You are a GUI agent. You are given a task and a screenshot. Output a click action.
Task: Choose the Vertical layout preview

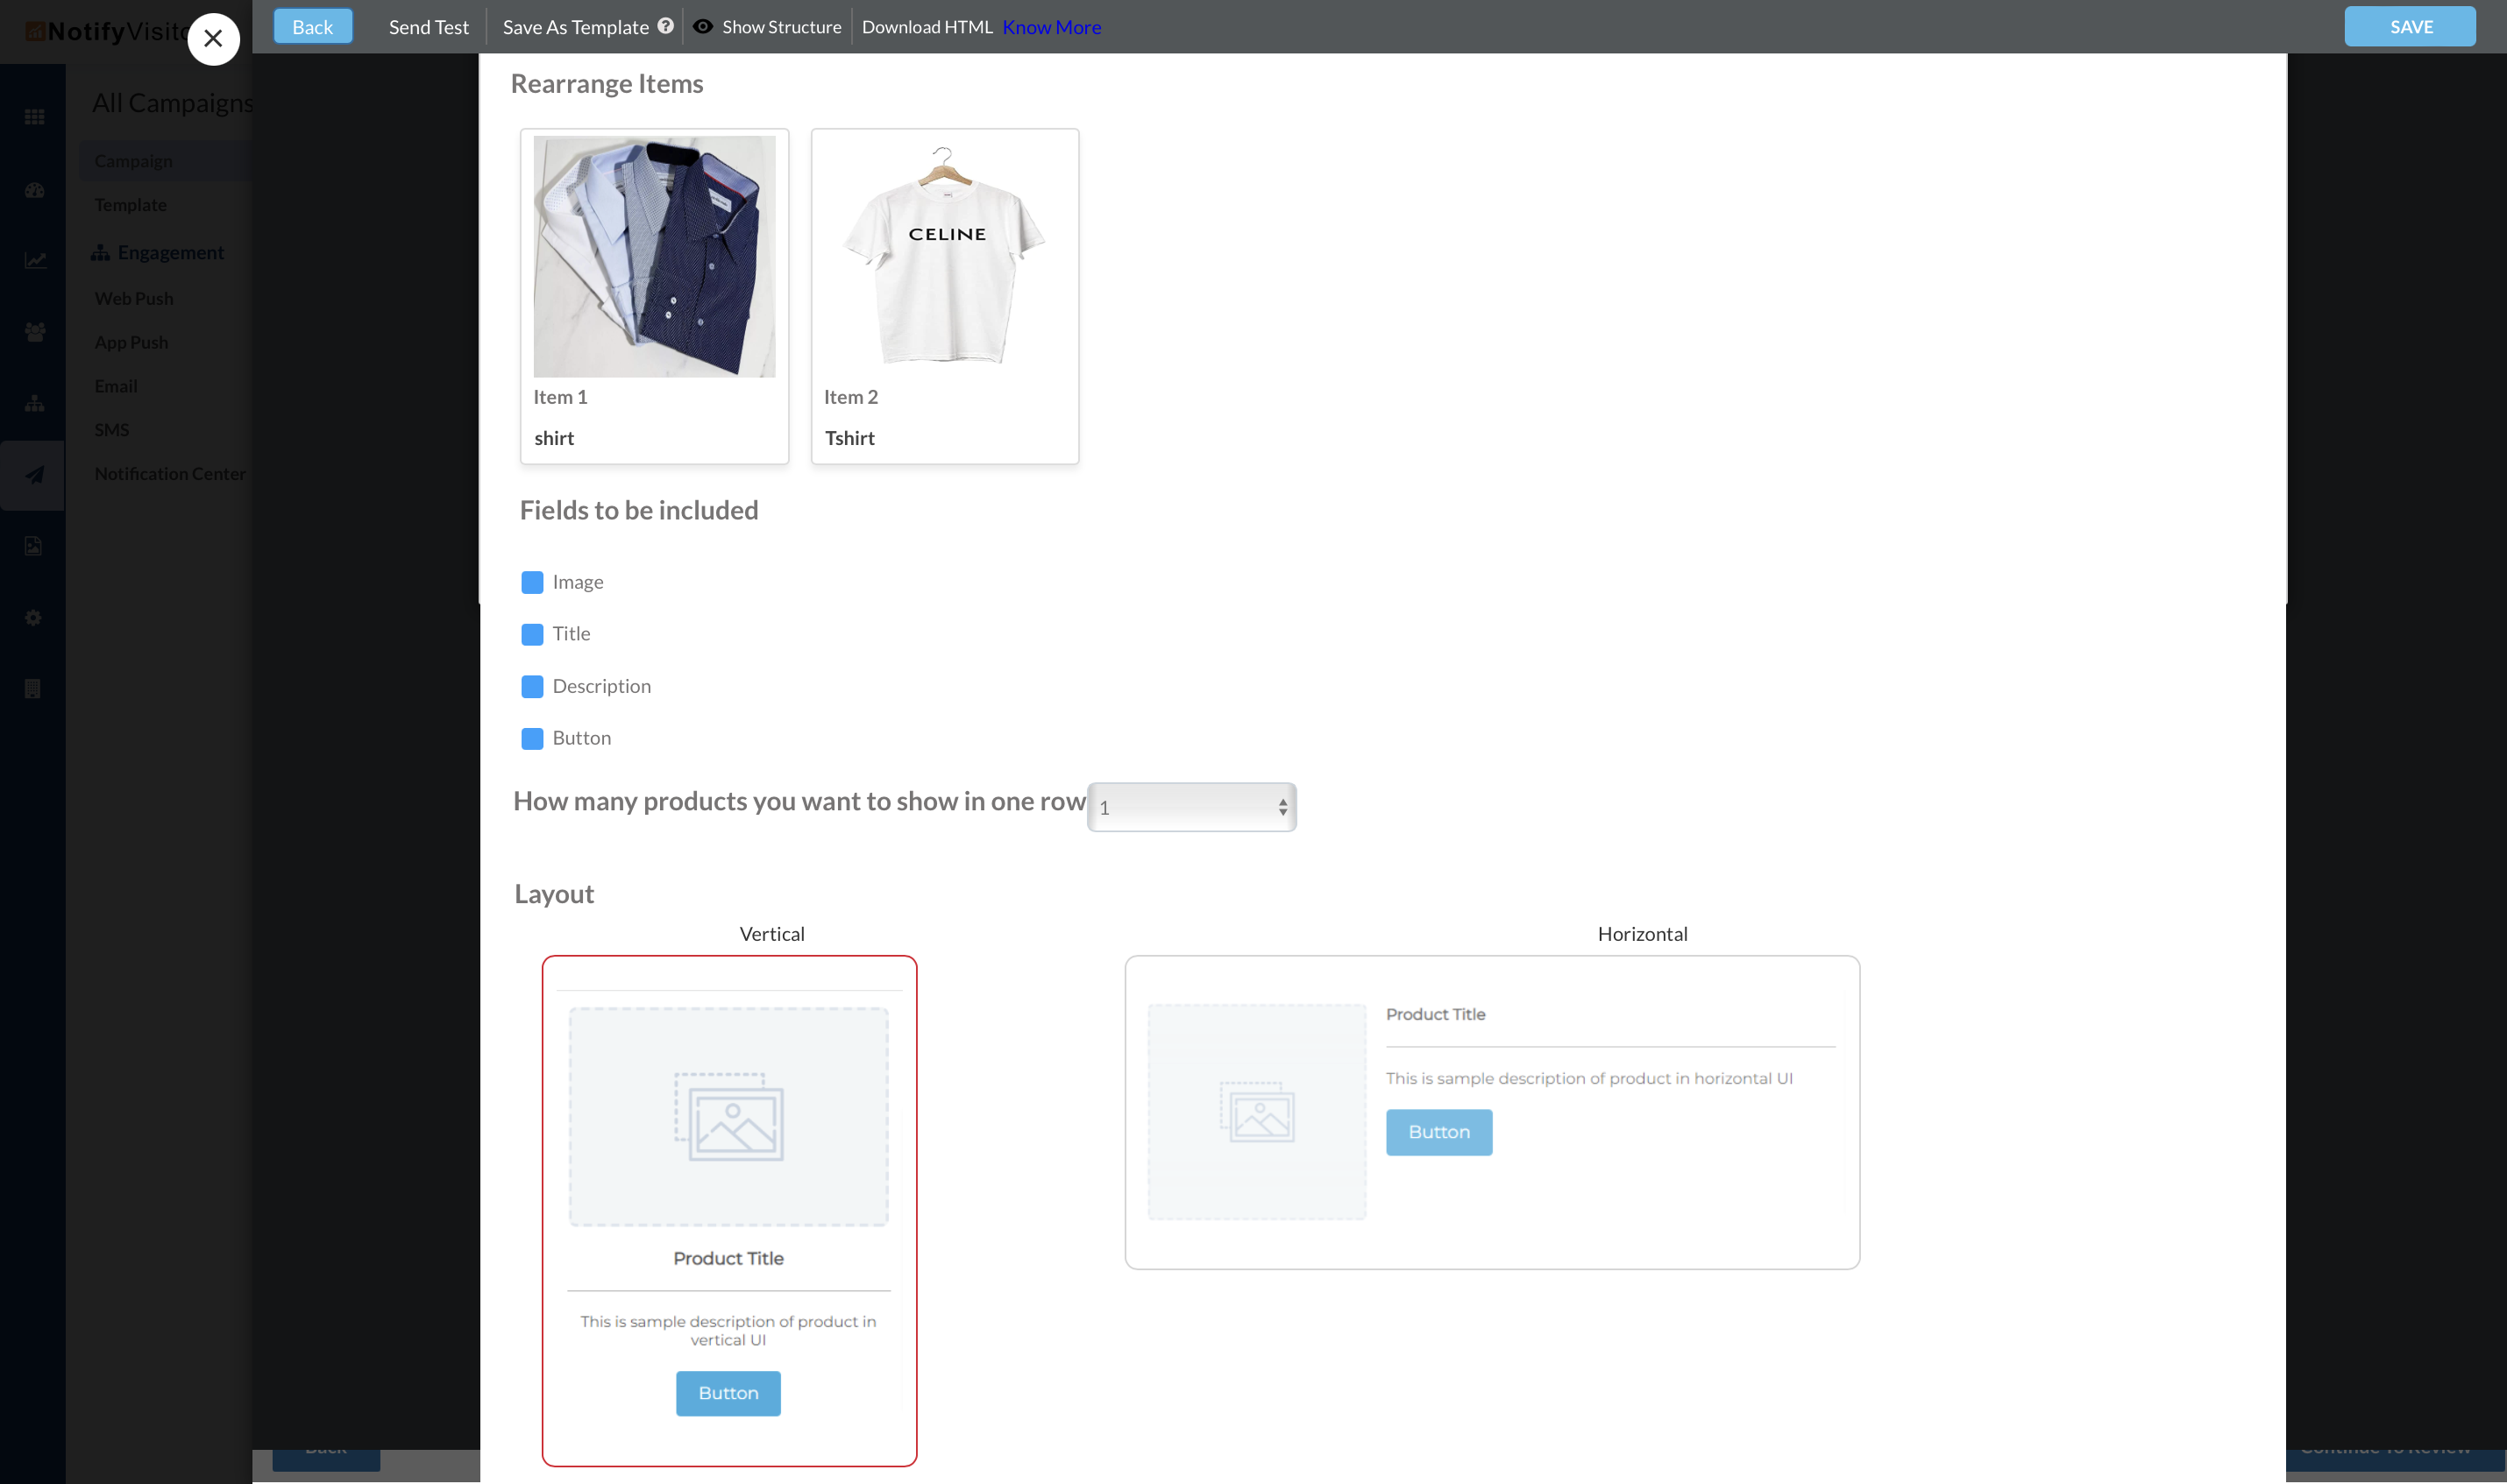[x=729, y=1211]
